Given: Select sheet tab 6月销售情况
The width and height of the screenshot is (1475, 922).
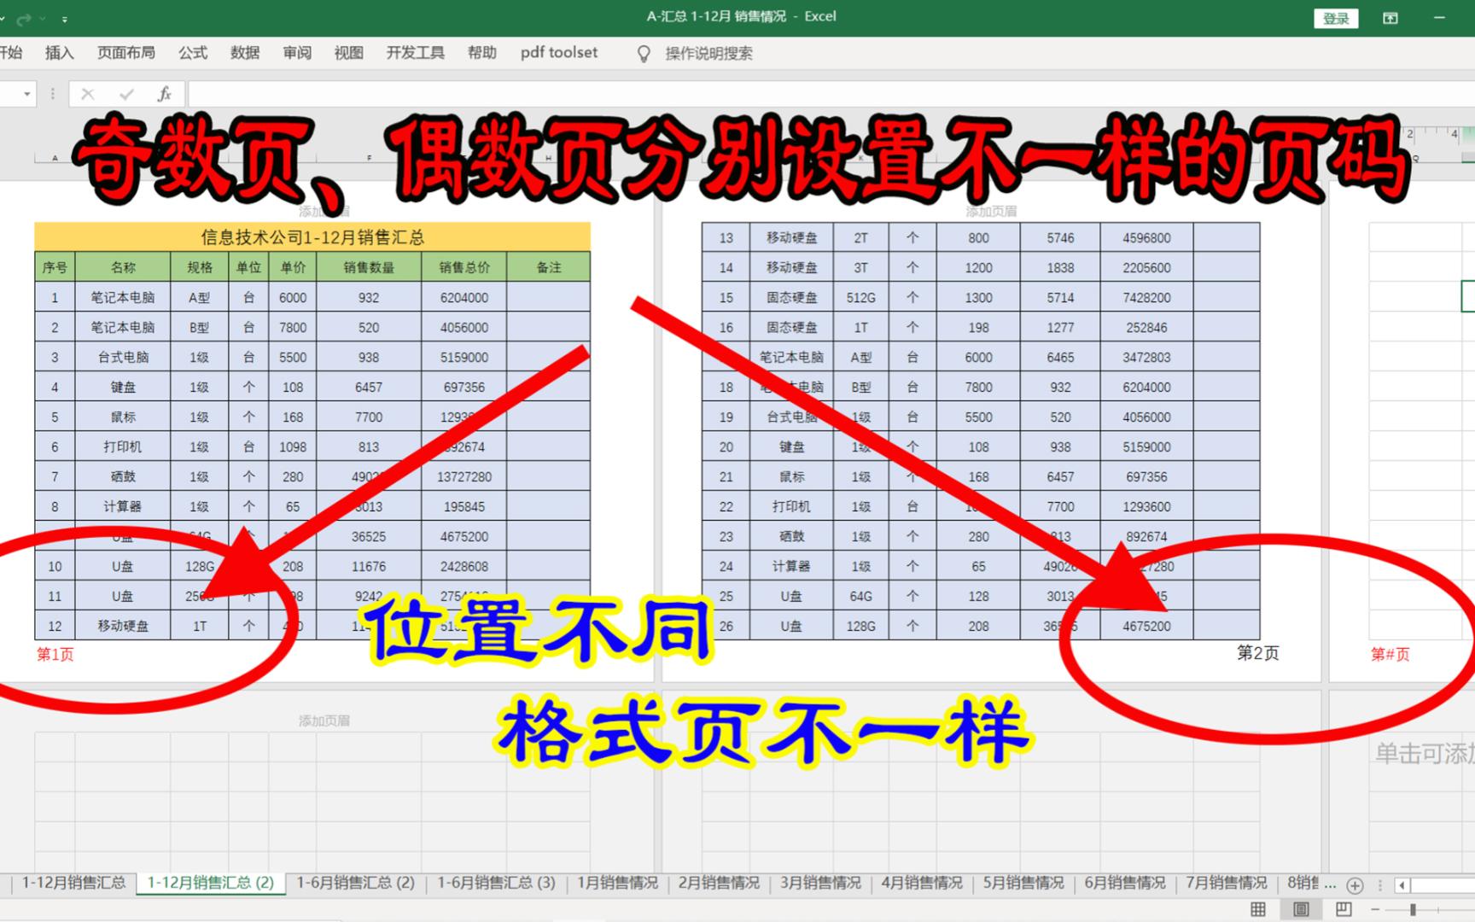Looking at the screenshot, I should tap(1125, 883).
